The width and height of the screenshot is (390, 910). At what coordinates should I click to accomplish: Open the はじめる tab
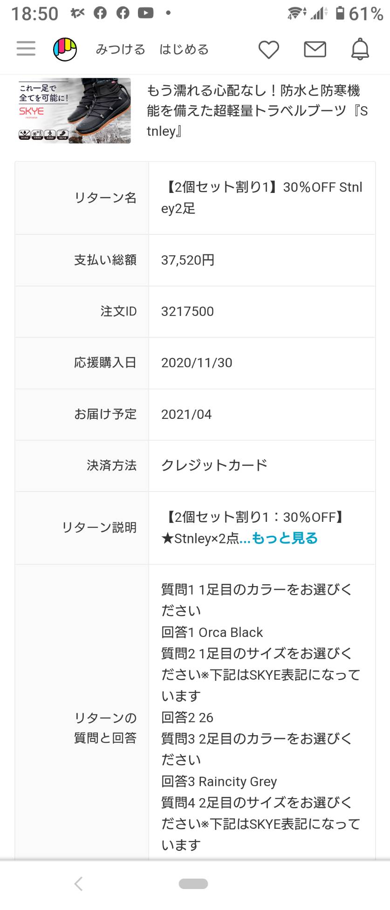(184, 49)
